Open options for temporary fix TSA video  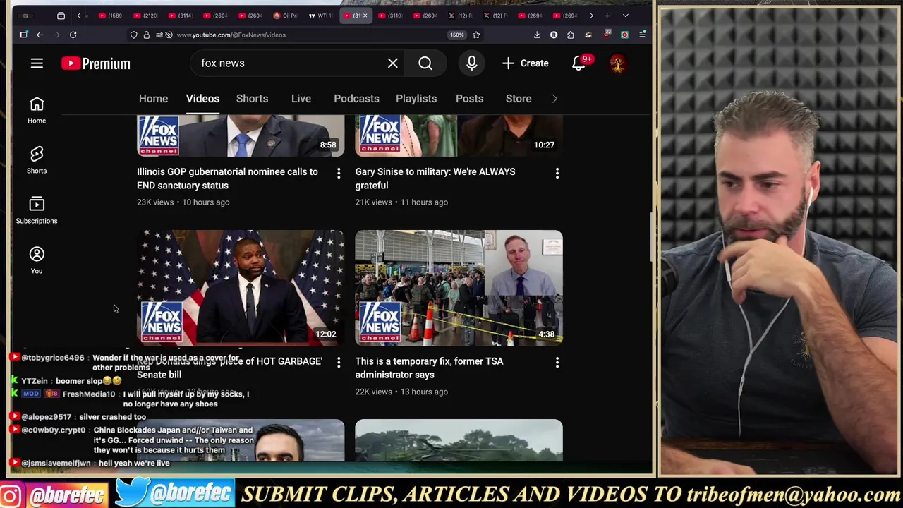pos(557,363)
